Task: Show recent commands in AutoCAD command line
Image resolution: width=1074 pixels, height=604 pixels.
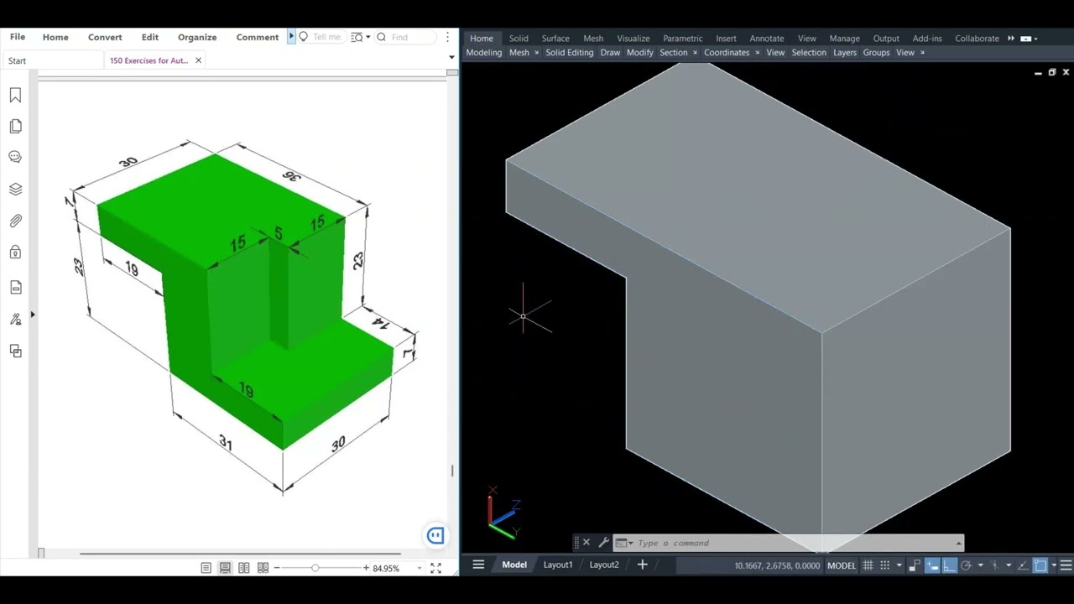Action: pos(624,543)
